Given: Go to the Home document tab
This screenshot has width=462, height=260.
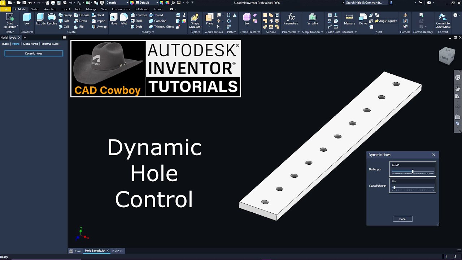Looking at the screenshot, I should [75, 251].
